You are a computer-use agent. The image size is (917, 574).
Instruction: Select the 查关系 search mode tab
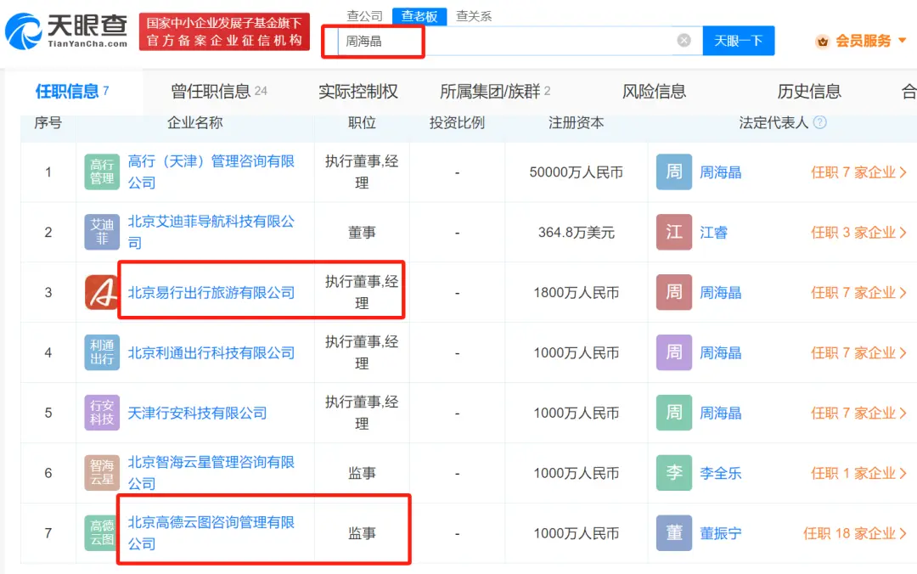click(x=474, y=16)
